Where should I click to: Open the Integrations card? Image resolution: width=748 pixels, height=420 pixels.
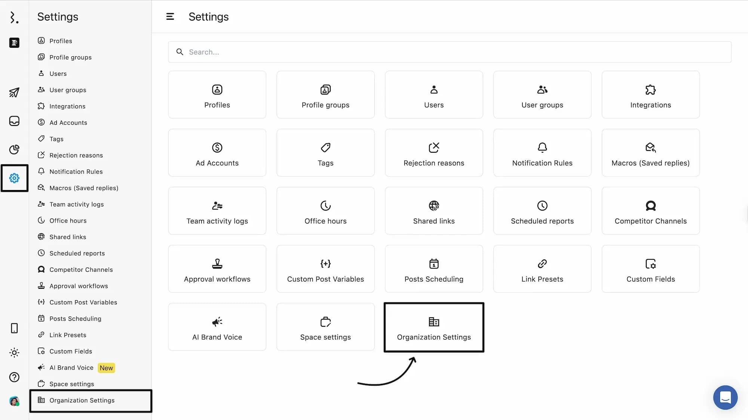[x=650, y=95]
